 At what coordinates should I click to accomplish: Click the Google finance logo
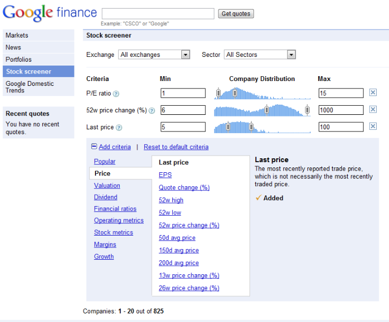coord(49,13)
